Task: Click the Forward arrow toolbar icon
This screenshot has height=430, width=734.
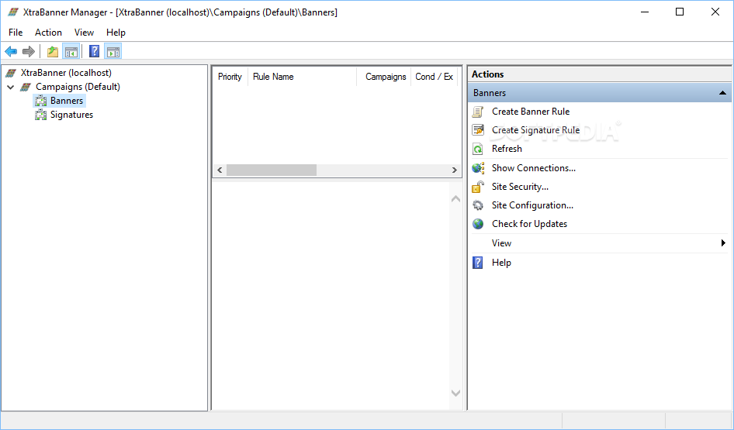Action: point(29,51)
